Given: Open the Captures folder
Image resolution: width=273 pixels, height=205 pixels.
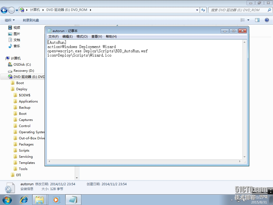Looking at the screenshot, I should tap(23, 120).
